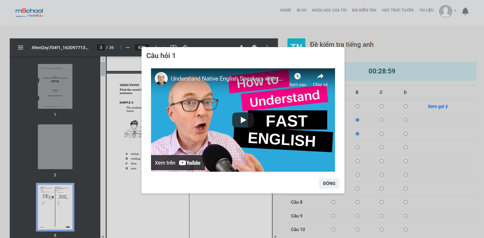The height and width of the screenshot is (238, 484).
Task: Click the notification bell icon
Action: (465, 11)
